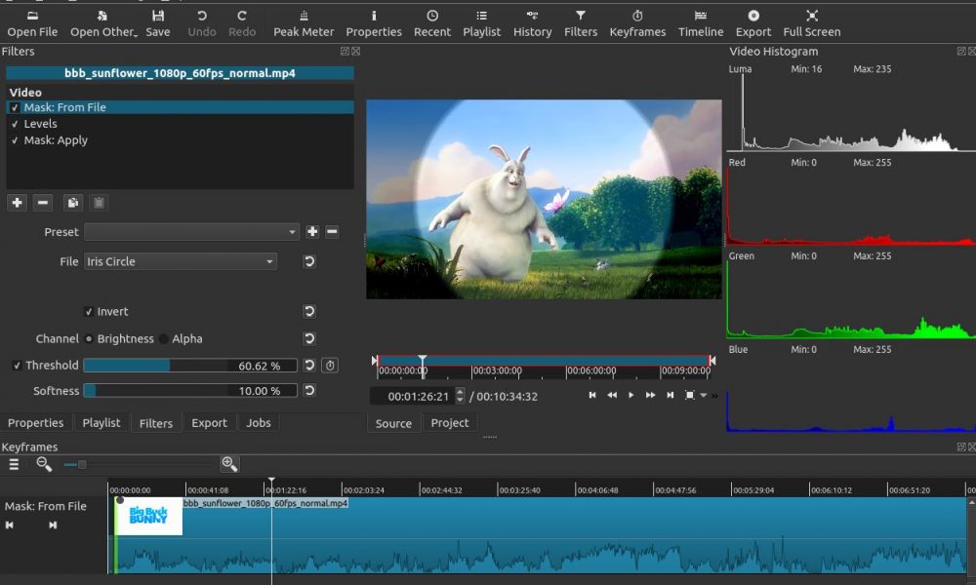Rewind the video playback
This screenshot has width=976, height=585.
pyautogui.click(x=612, y=396)
